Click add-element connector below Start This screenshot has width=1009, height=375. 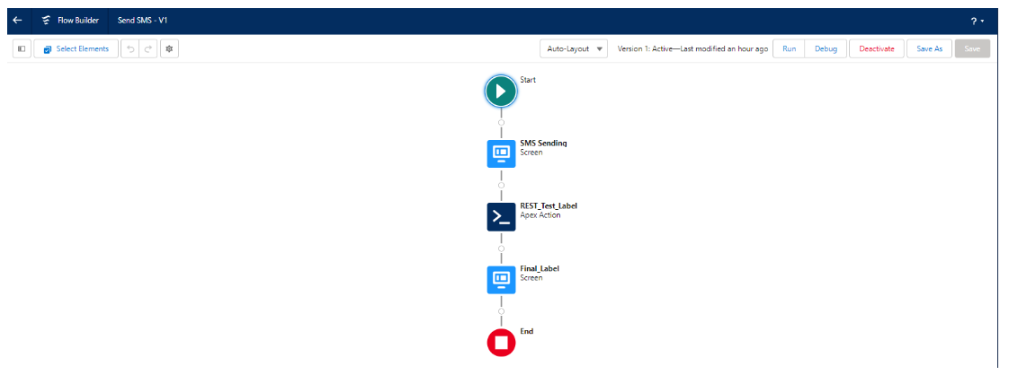(x=501, y=123)
